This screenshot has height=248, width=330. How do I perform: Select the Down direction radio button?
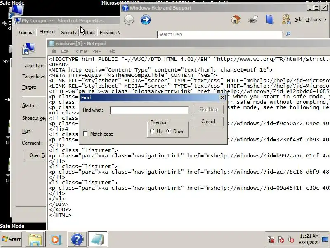(169, 131)
